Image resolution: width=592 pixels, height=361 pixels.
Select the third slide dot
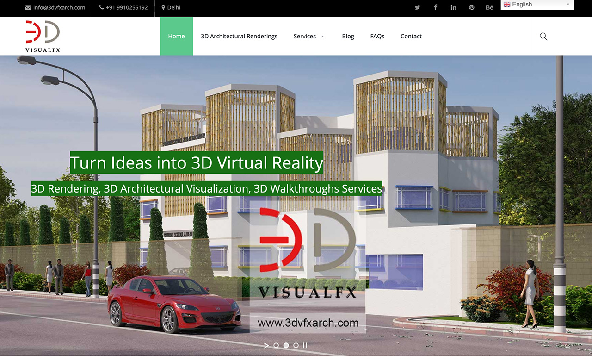click(296, 345)
